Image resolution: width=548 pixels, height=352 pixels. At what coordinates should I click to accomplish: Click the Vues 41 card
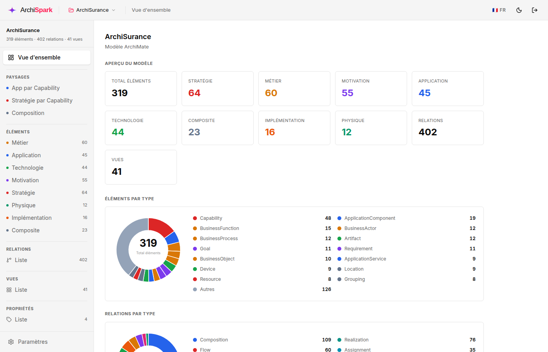pos(141,167)
